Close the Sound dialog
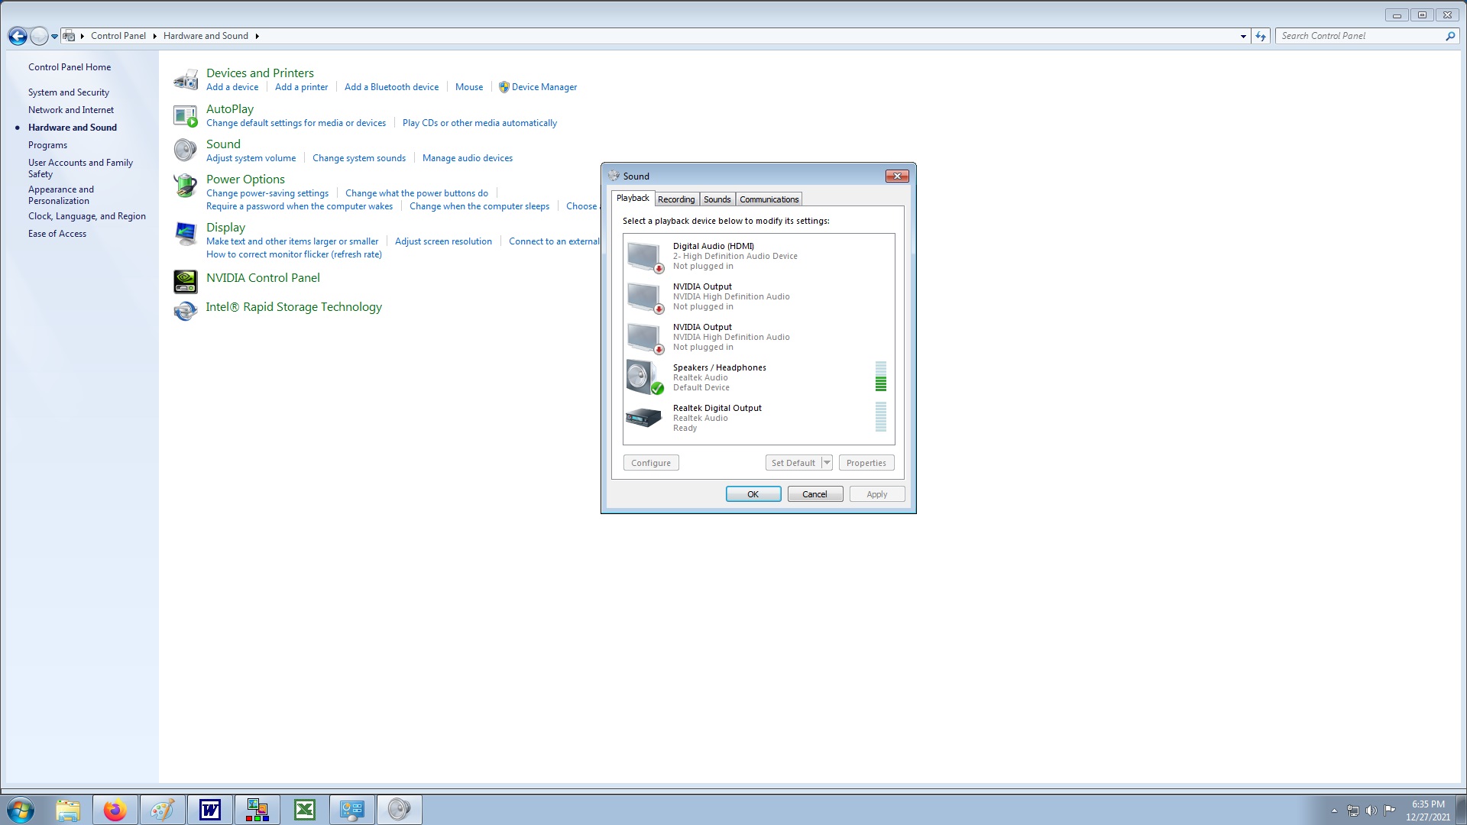This screenshot has height=825, width=1467. [x=897, y=176]
